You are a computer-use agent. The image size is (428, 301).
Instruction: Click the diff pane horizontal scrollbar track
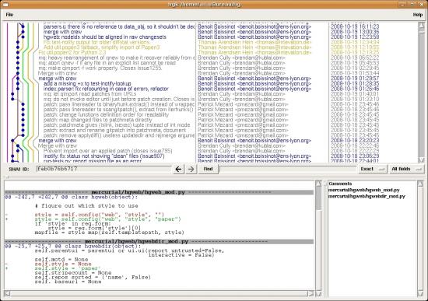(x=159, y=294)
